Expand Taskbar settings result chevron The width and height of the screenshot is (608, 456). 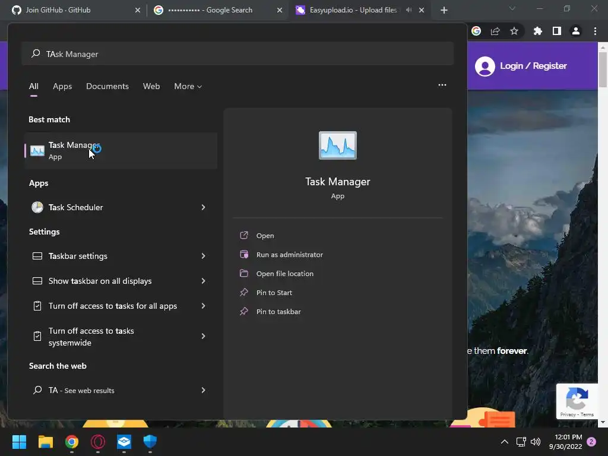click(203, 256)
